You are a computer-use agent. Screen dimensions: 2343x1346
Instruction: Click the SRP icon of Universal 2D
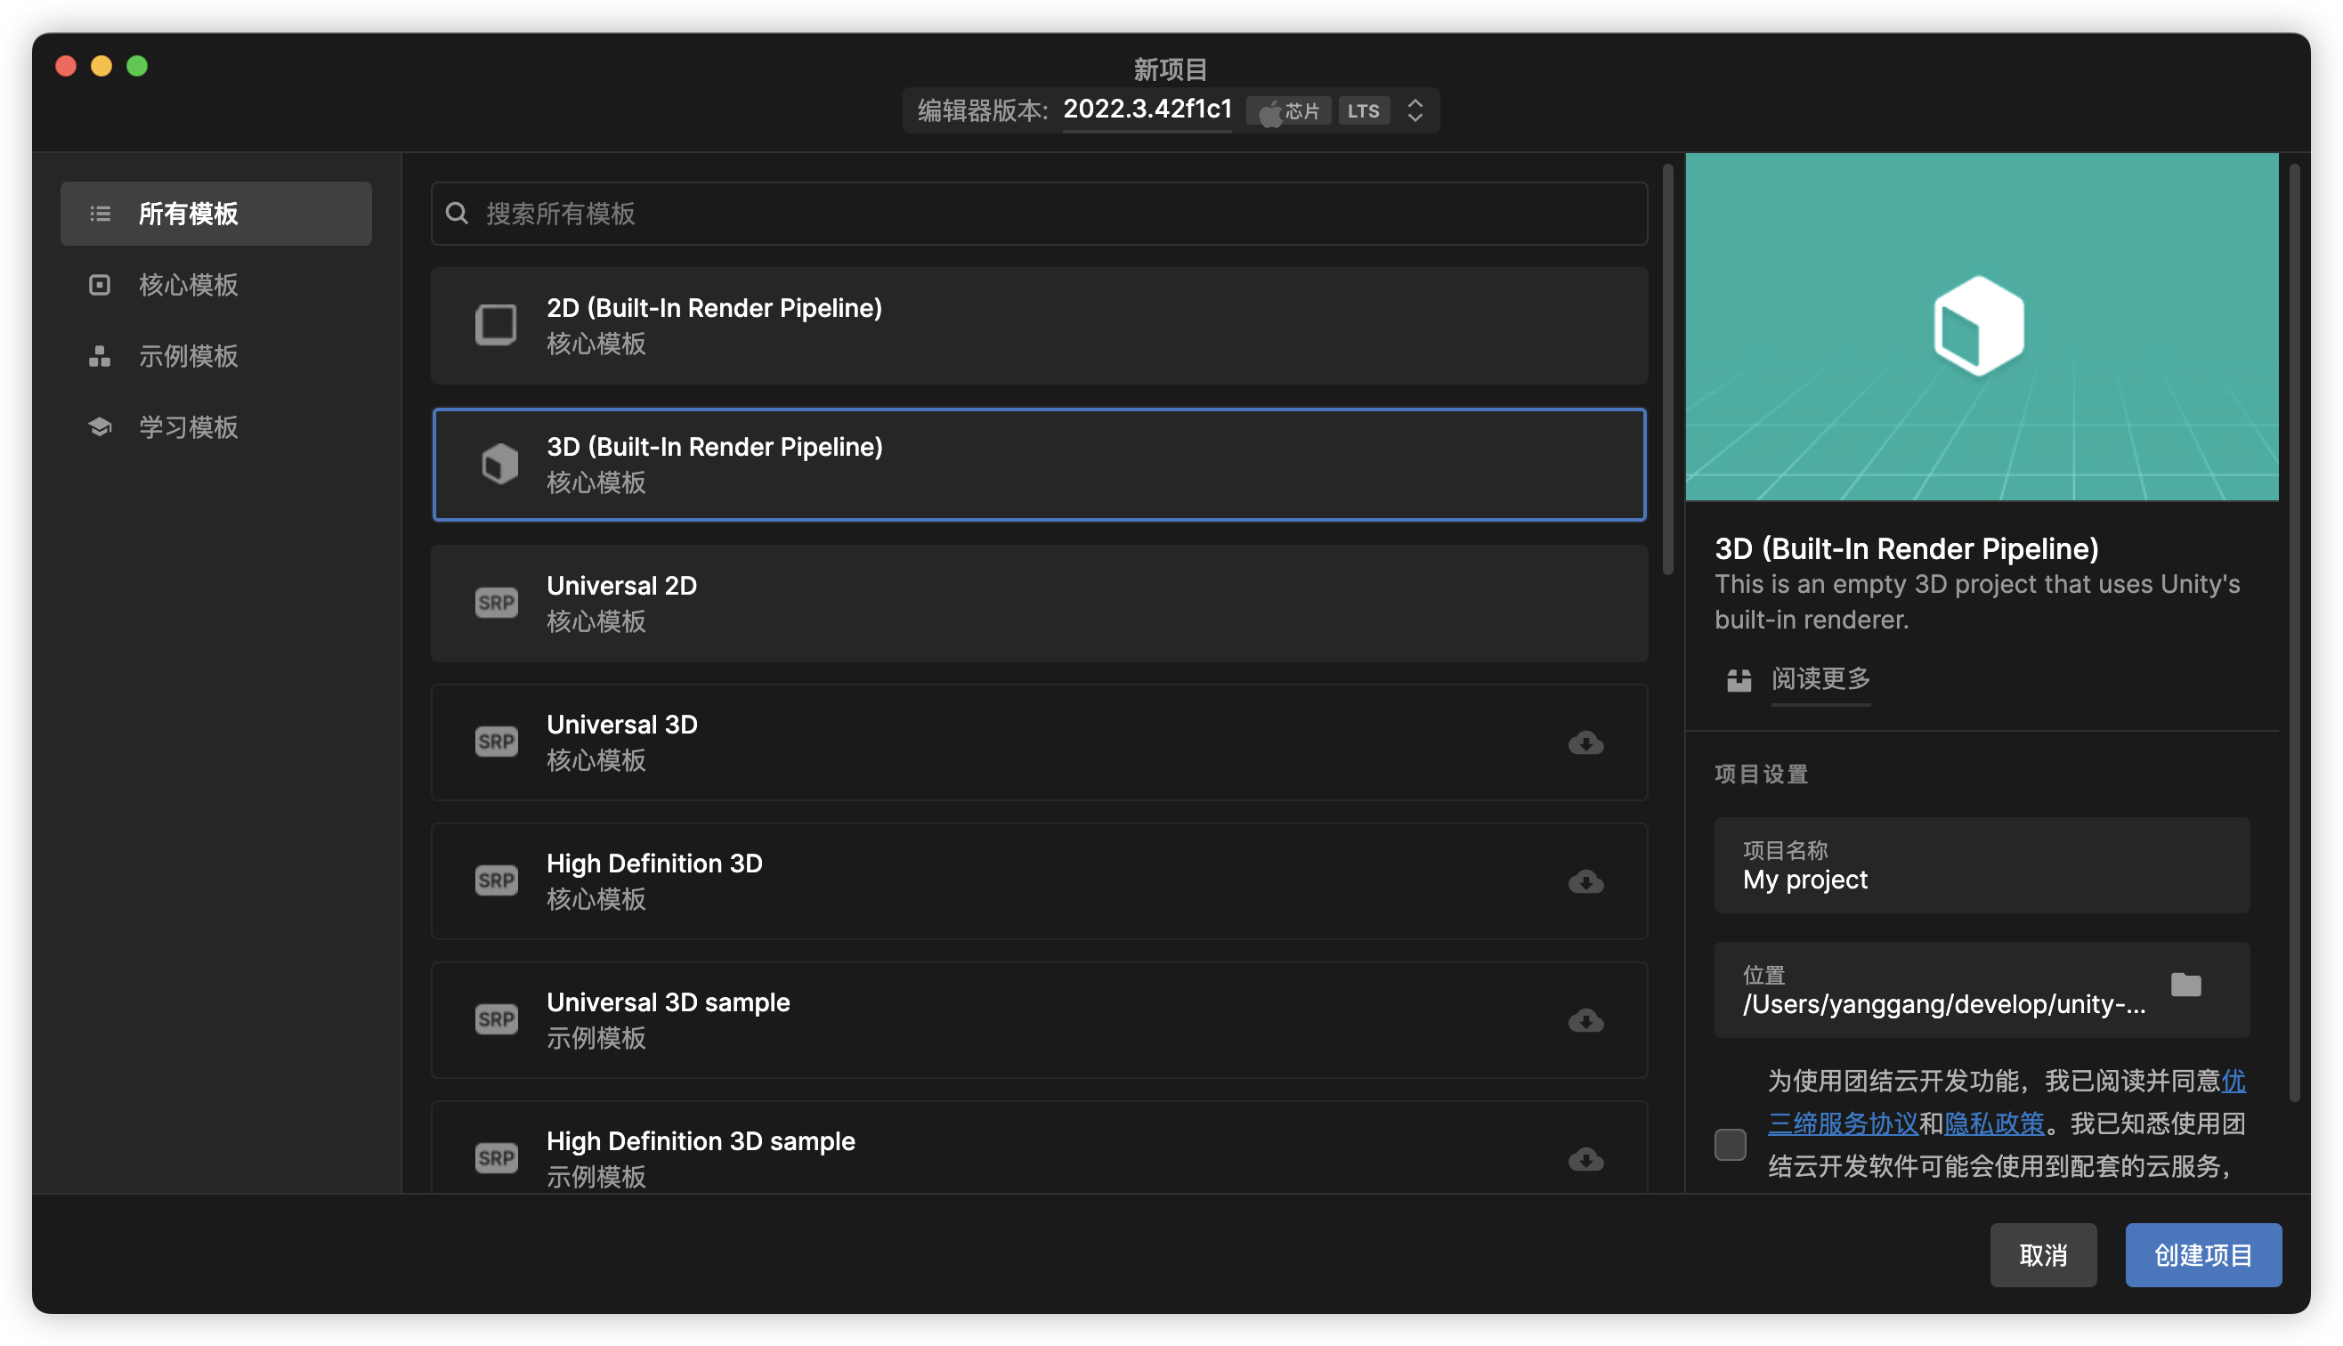497,603
